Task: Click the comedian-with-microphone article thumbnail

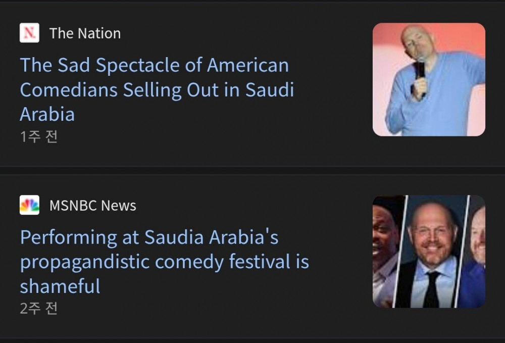Action: 429,79
